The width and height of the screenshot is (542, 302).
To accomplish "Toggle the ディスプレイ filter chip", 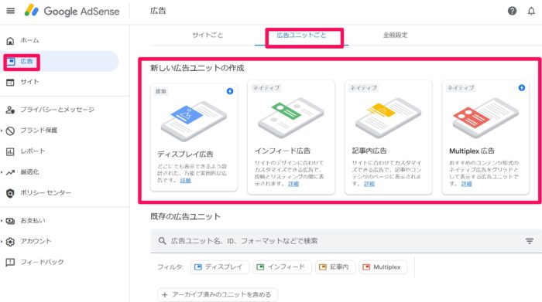I will point(219,267).
